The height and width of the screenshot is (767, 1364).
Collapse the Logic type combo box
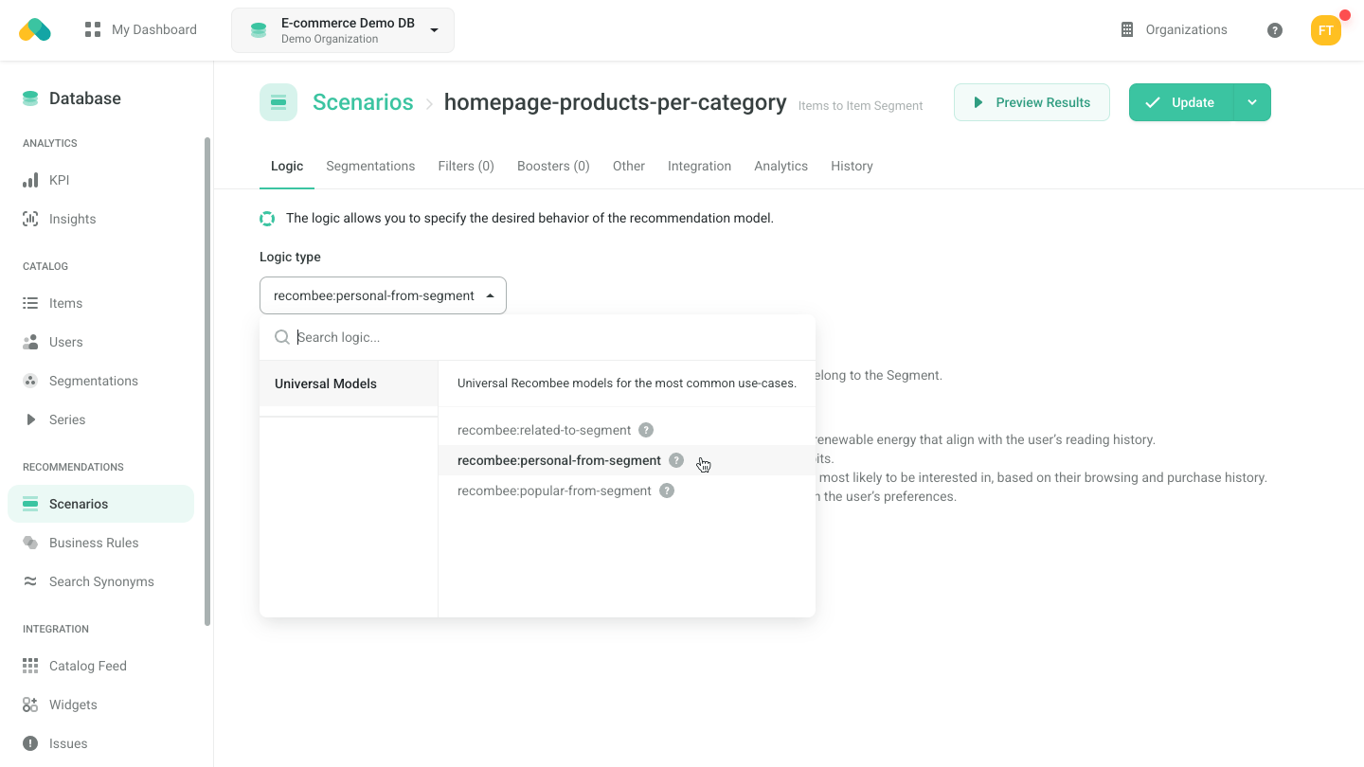383,295
